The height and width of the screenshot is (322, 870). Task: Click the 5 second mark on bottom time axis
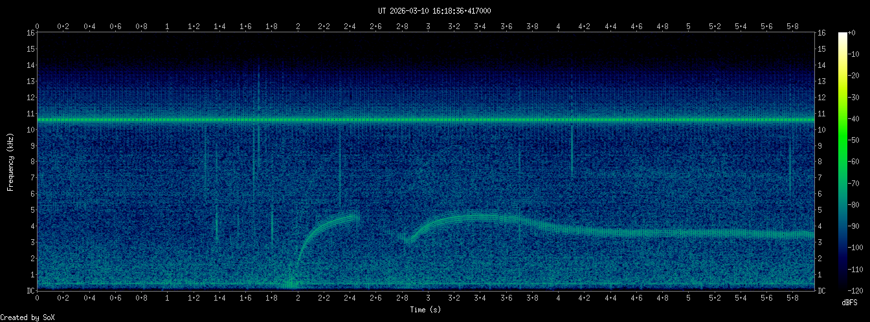pos(689,299)
